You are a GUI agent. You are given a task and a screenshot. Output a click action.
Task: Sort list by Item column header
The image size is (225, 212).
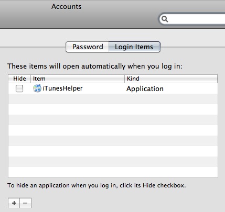click(78, 79)
